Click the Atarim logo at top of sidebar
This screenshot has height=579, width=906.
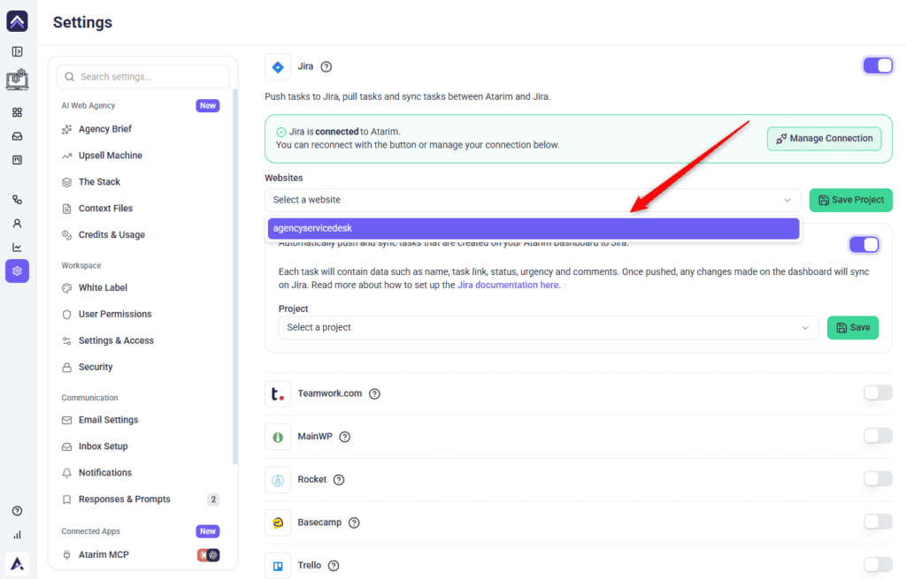coord(18,21)
